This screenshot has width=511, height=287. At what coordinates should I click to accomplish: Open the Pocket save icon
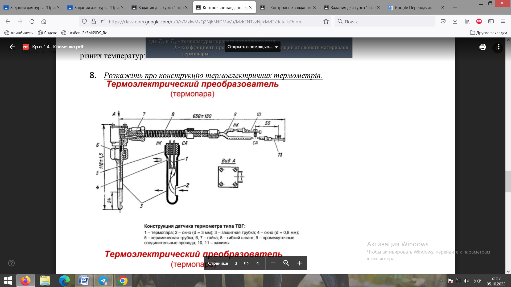[x=443, y=22]
